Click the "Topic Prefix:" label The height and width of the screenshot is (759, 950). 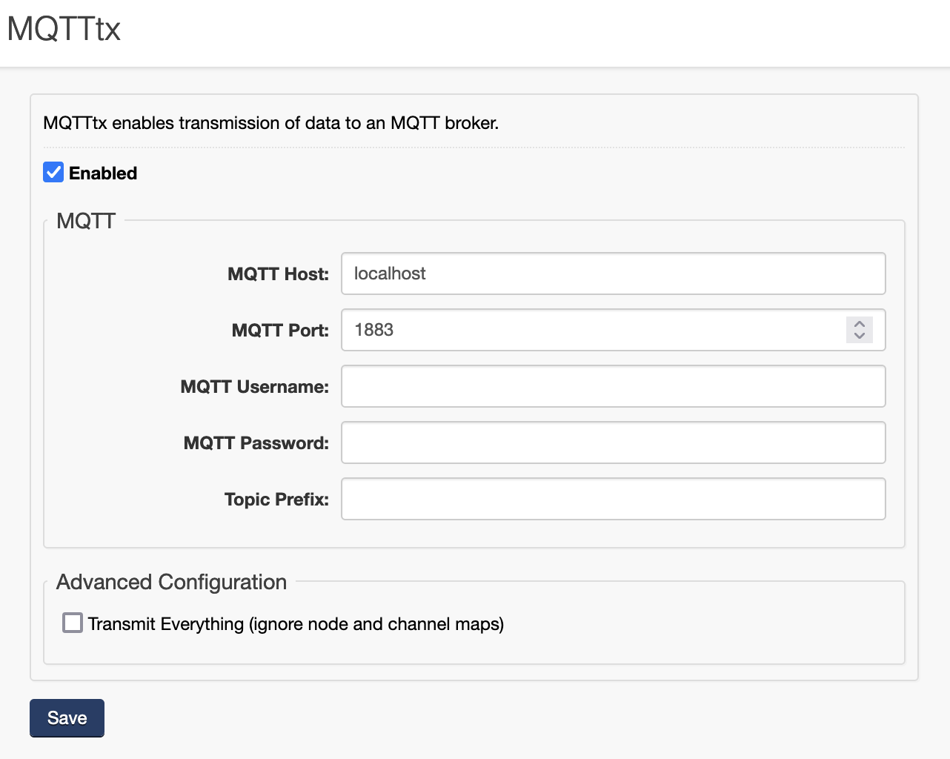point(276,500)
